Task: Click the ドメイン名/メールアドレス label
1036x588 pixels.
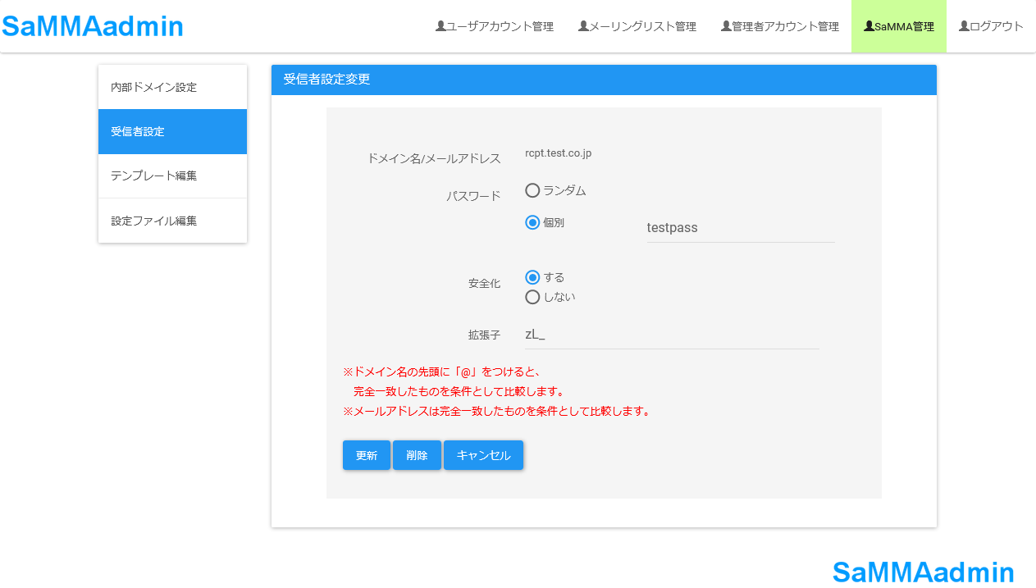Action: 433,159
